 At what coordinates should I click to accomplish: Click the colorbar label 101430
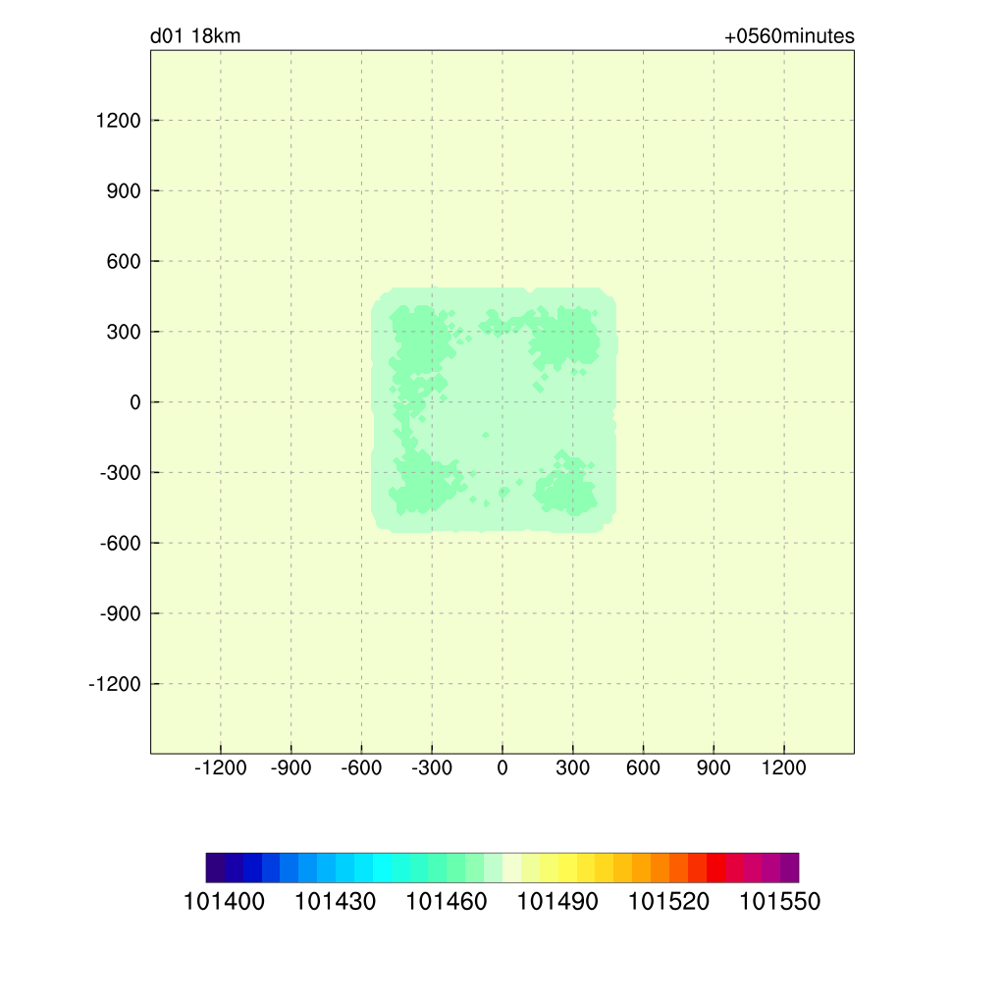[x=336, y=902]
